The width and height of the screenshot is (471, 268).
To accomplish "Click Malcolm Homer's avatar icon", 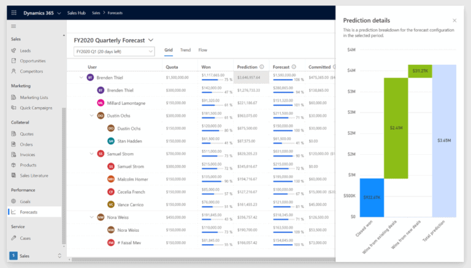I will pos(111,179).
